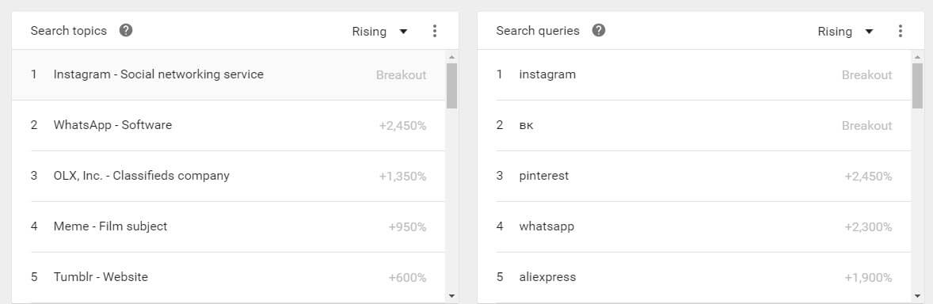Click down arrow of Search queries scrollbar
The image size is (933, 304).
917,295
